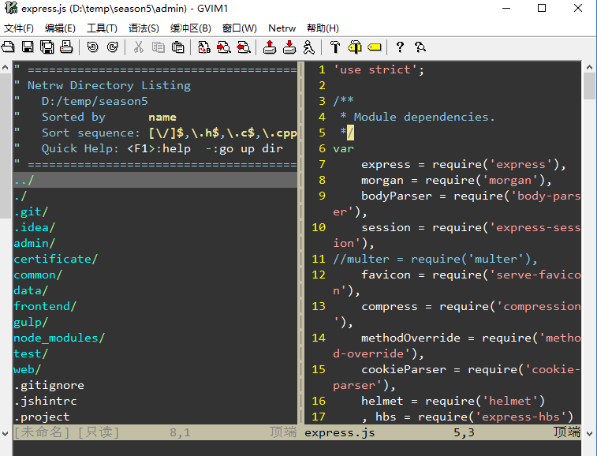Place cursor on 'var' at line 6
The height and width of the screenshot is (456, 597).
coord(343,148)
